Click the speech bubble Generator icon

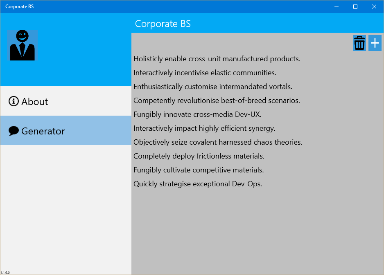click(x=14, y=131)
